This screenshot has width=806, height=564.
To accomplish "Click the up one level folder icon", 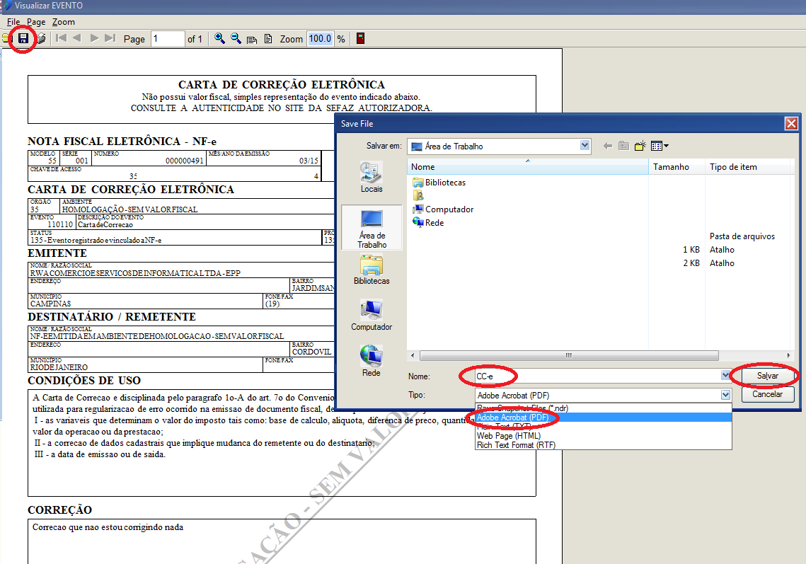I will (623, 146).
